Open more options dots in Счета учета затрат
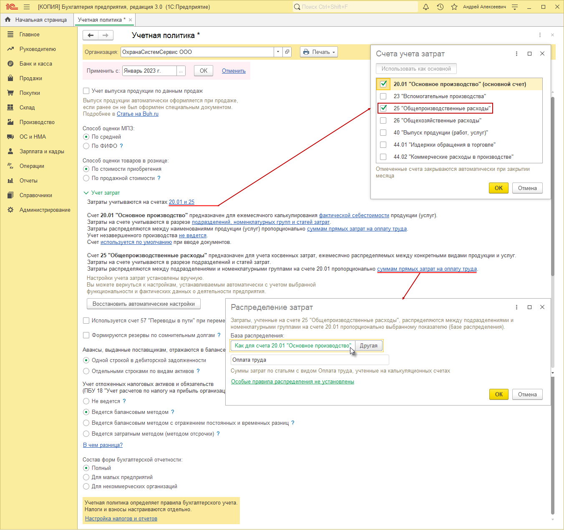564x530 pixels. (516, 53)
